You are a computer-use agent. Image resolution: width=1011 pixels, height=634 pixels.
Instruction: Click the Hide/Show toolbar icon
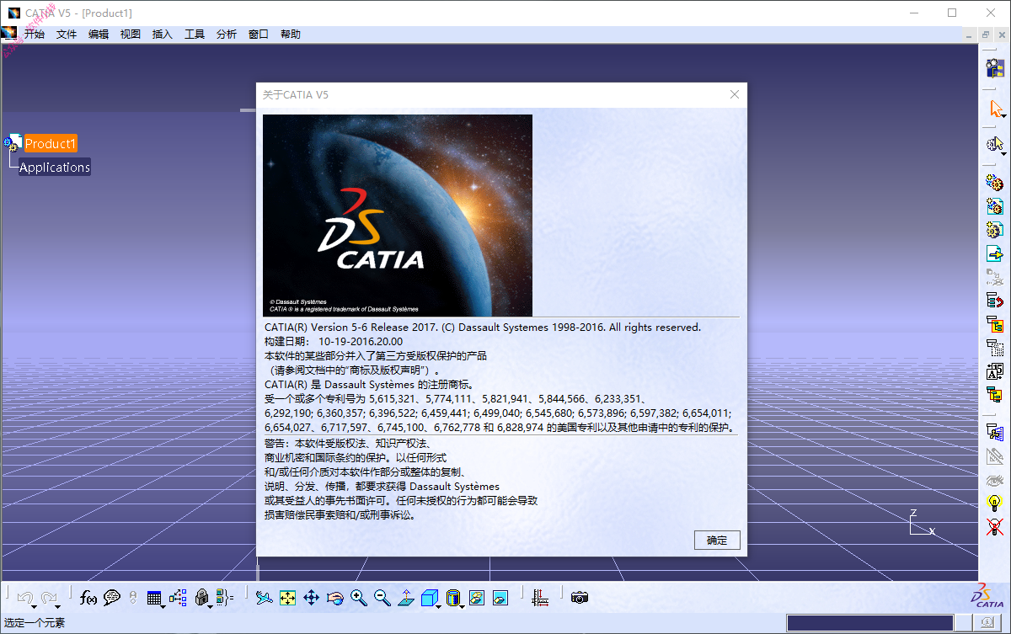[x=476, y=598]
